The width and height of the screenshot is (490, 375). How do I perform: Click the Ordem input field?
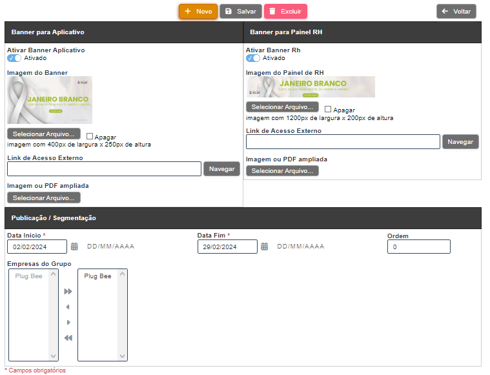pos(418,247)
